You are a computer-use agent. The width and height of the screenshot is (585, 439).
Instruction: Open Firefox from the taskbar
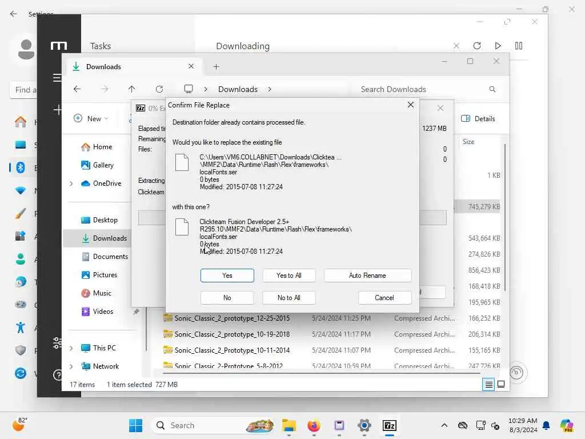pos(314,425)
